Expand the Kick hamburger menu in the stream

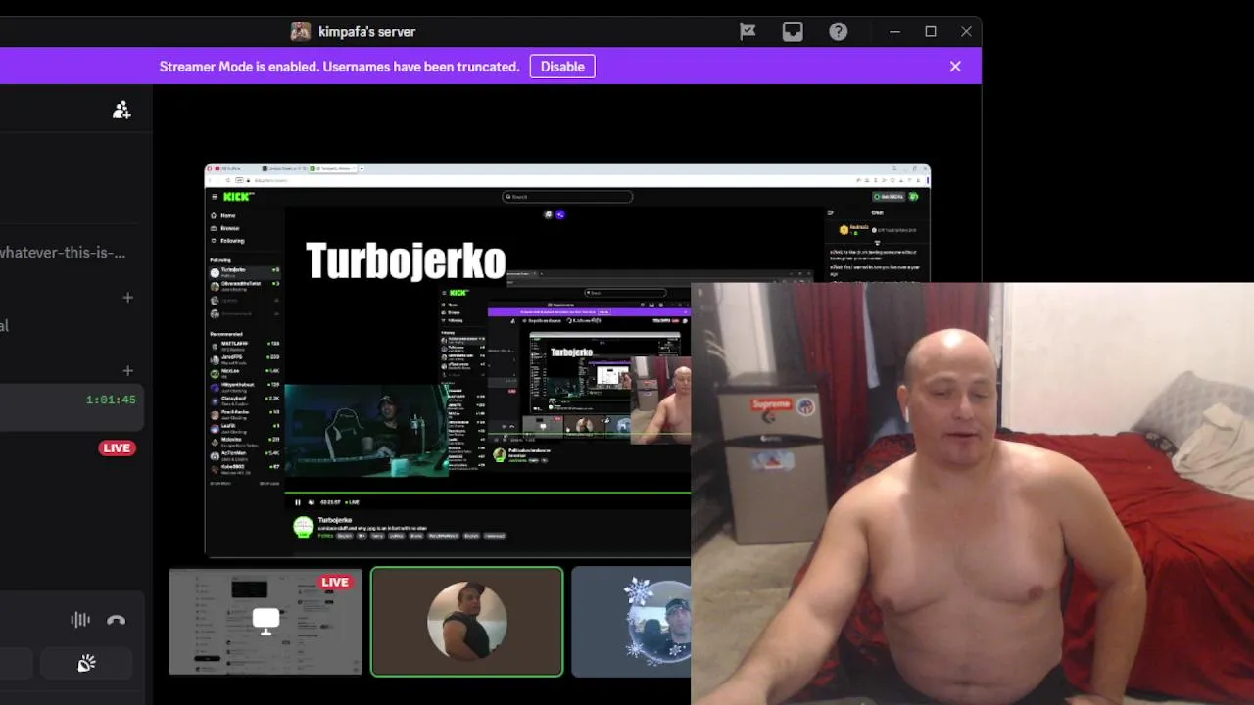(214, 197)
